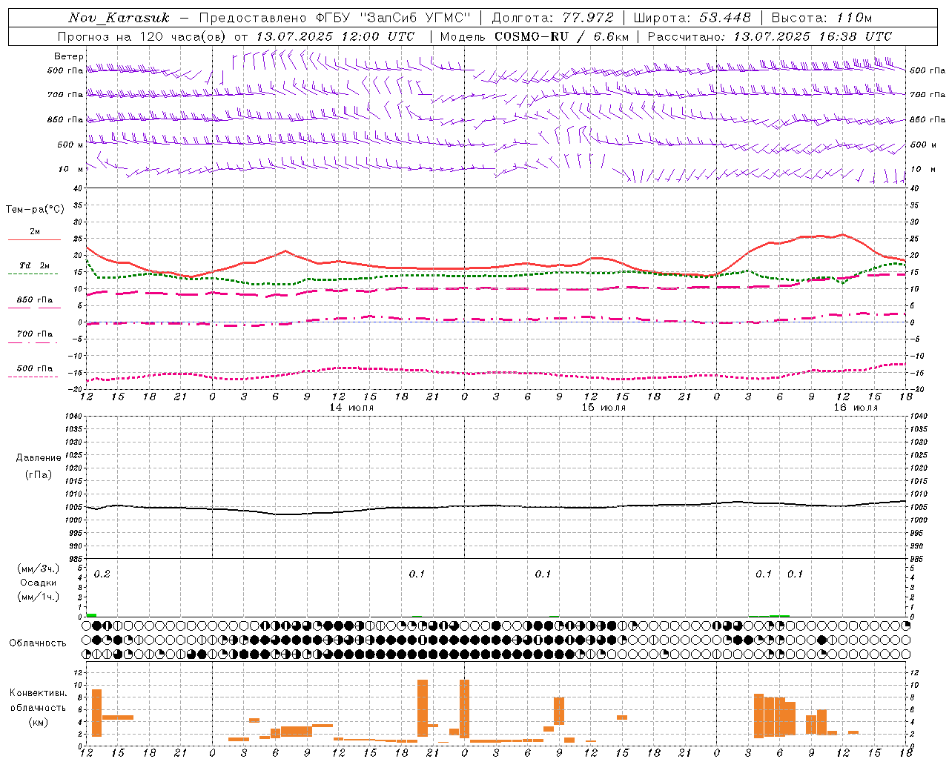
Task: Select the 15 июля date label
Action: (x=604, y=408)
